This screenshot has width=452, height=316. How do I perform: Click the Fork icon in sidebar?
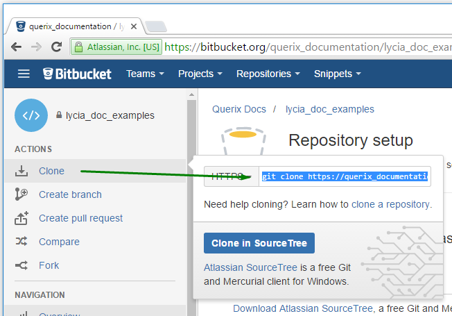pyautogui.click(x=21, y=265)
